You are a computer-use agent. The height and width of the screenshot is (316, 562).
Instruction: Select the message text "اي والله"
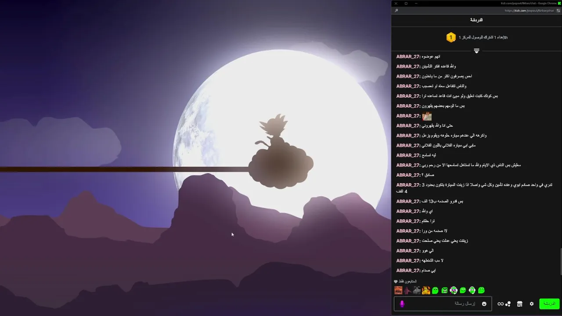click(x=427, y=212)
